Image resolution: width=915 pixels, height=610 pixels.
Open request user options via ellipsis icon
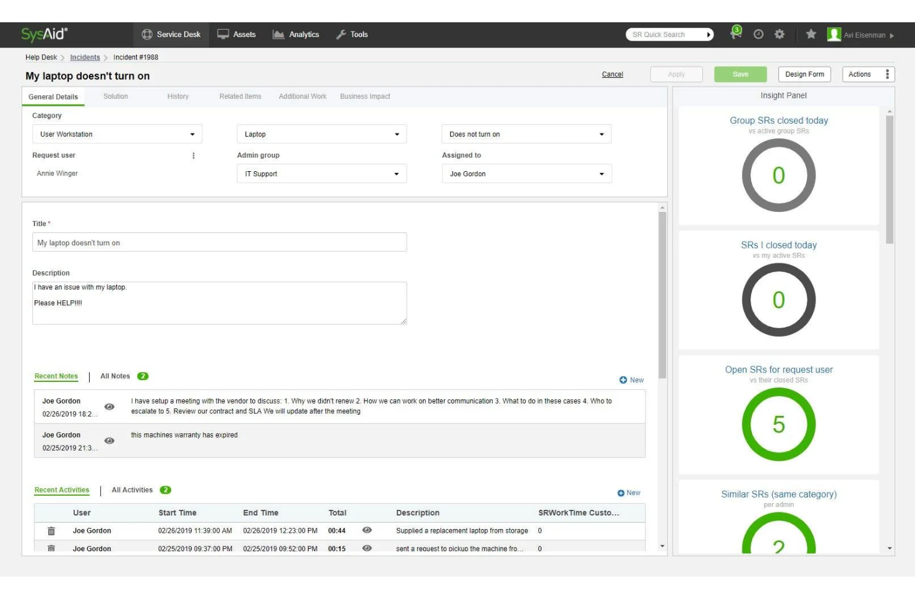(194, 155)
